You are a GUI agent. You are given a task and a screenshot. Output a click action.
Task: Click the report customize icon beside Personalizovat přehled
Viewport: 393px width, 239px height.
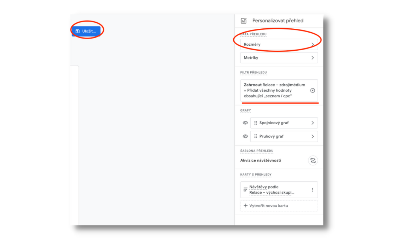tap(244, 21)
